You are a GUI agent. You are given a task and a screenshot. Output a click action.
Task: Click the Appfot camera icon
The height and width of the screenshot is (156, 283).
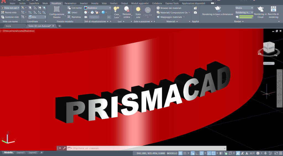[x=195, y=12]
